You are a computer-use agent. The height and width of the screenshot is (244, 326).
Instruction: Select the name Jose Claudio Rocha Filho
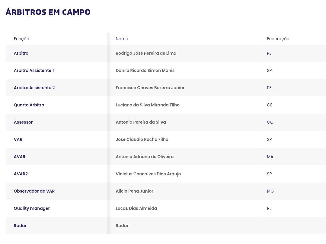(142, 139)
